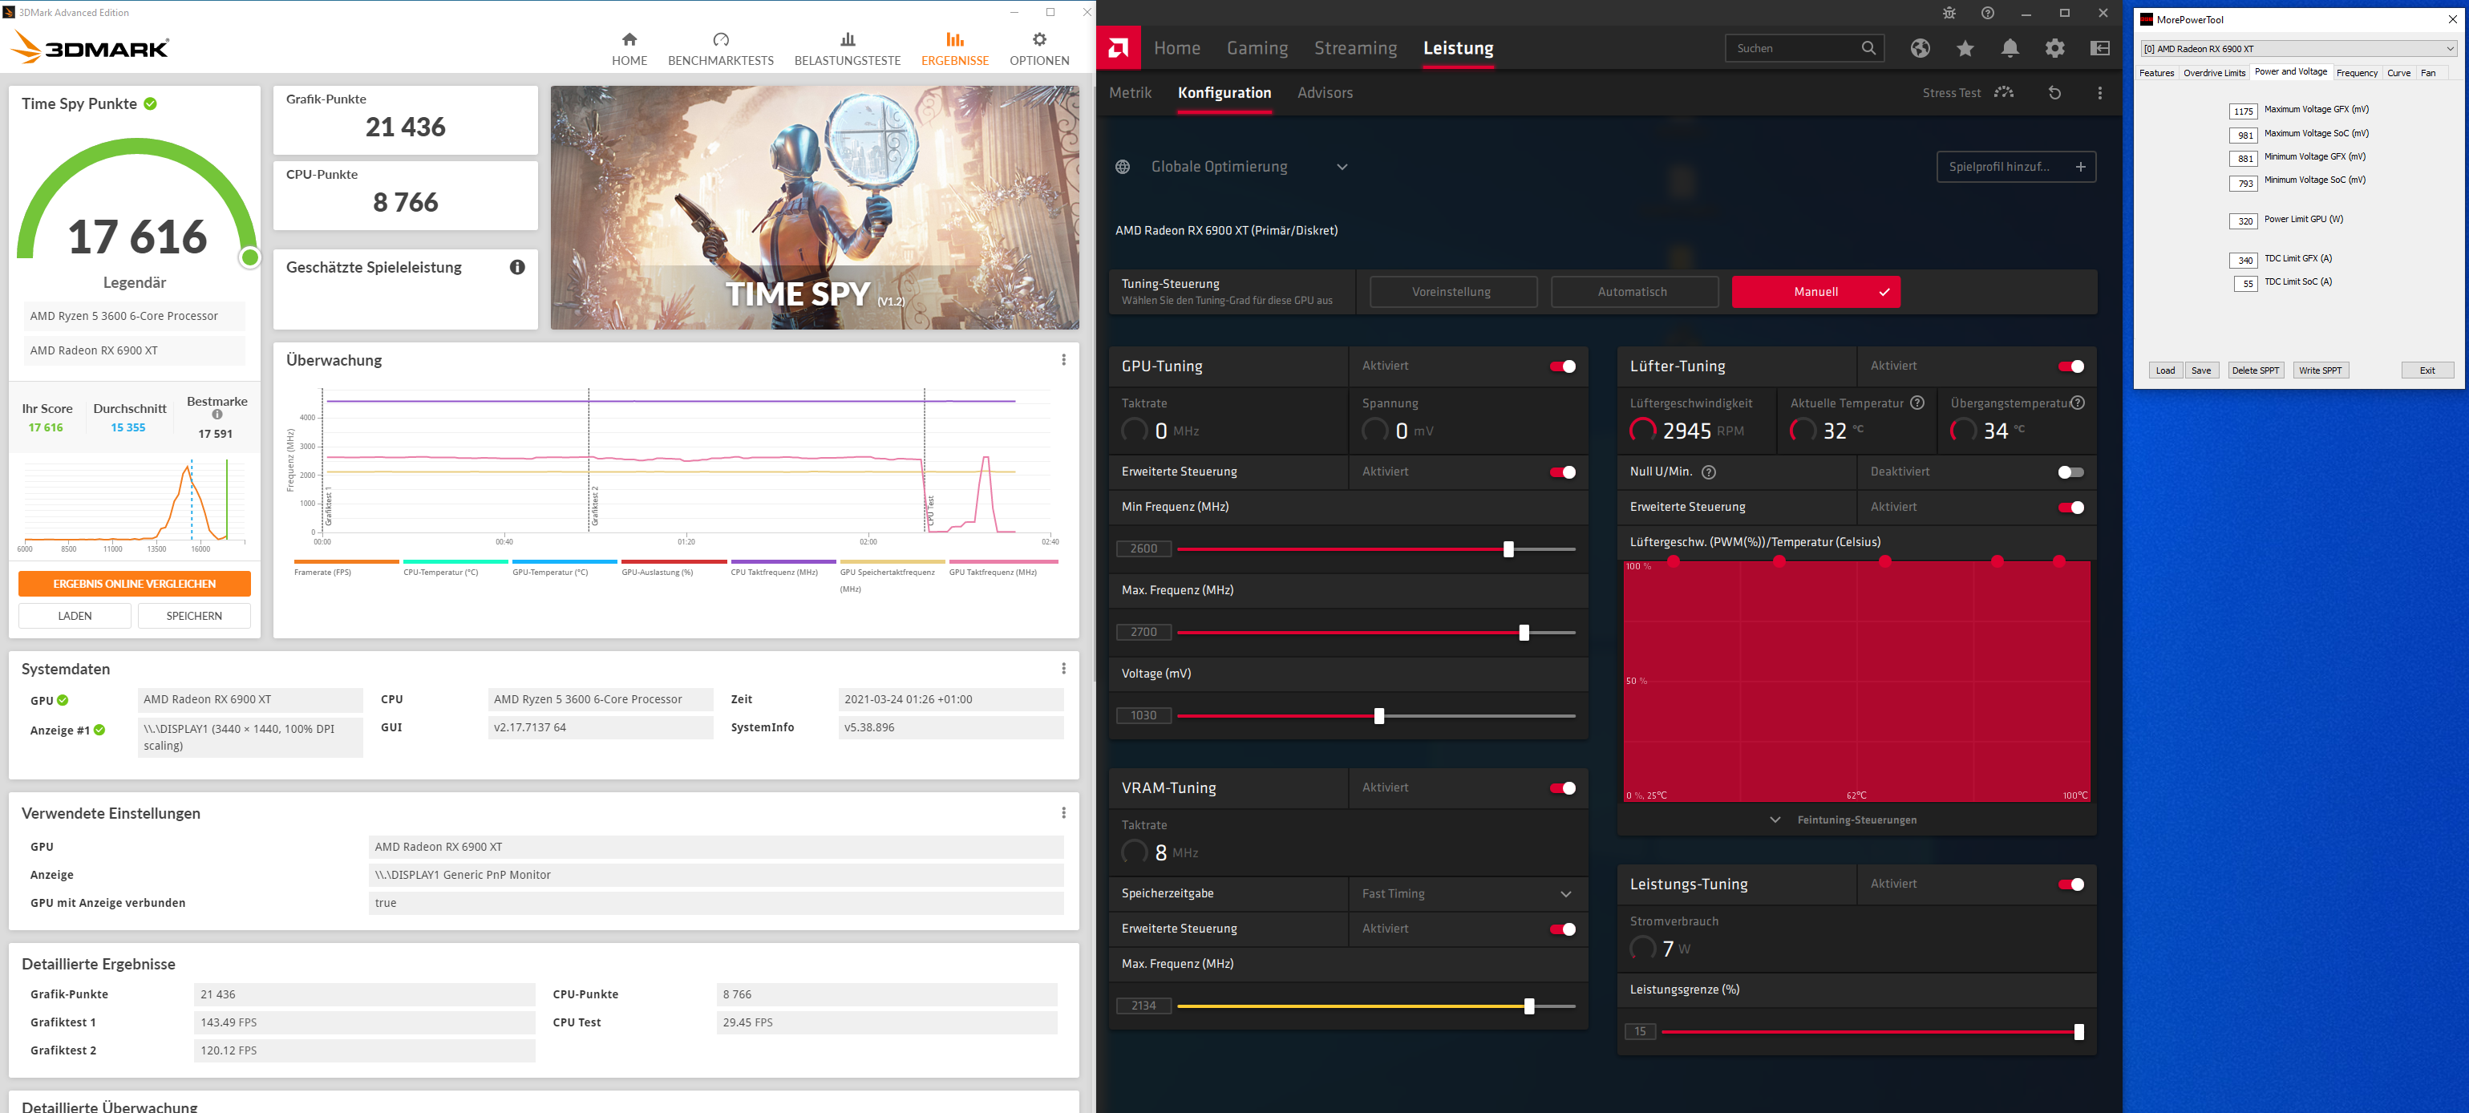Click the Voltage (mV) slider handle
Image resolution: width=2469 pixels, height=1113 pixels.
pyautogui.click(x=1378, y=716)
